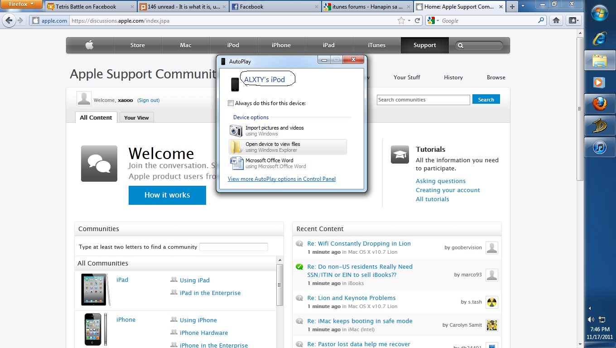This screenshot has width=616, height=348.
Task: Open the Firefox application menu dropdown
Action: [21, 4]
